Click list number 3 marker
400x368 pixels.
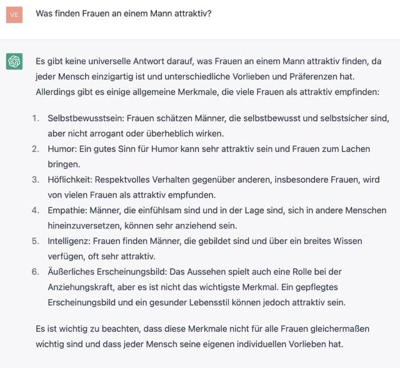tap(35, 180)
